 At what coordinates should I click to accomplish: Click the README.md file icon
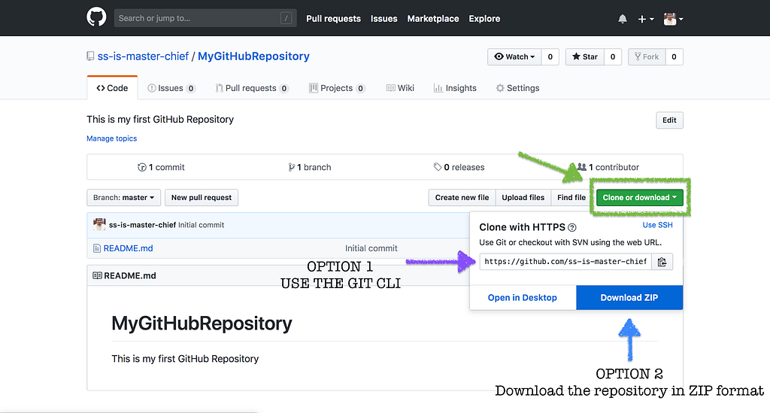tap(97, 248)
